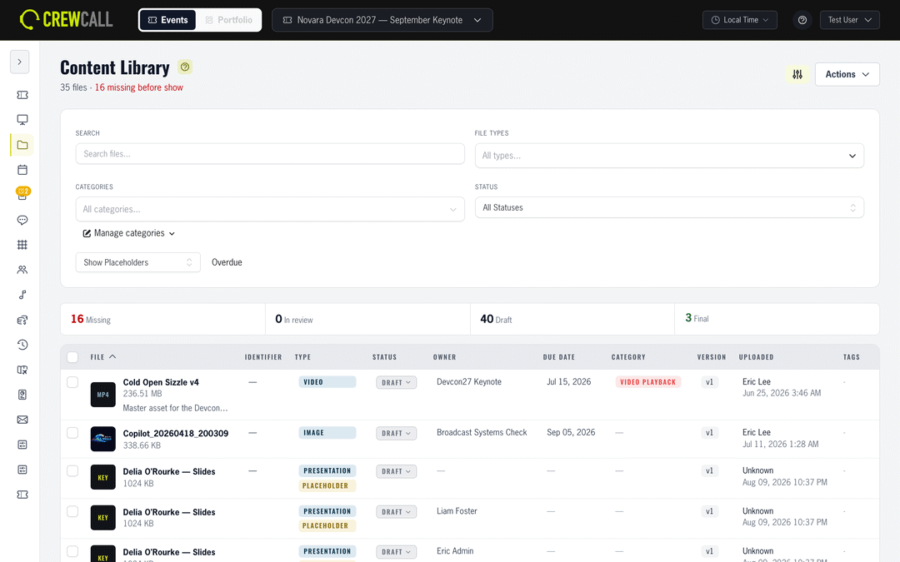Click the help icon next to Content Library
900x562 pixels.
tap(185, 67)
